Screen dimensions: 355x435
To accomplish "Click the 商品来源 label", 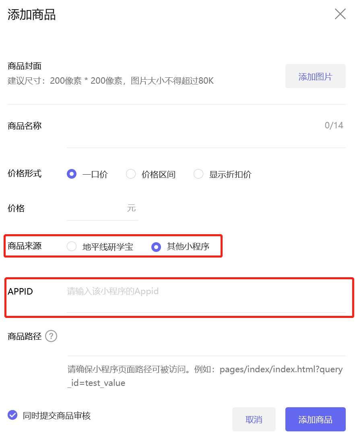I will (25, 246).
